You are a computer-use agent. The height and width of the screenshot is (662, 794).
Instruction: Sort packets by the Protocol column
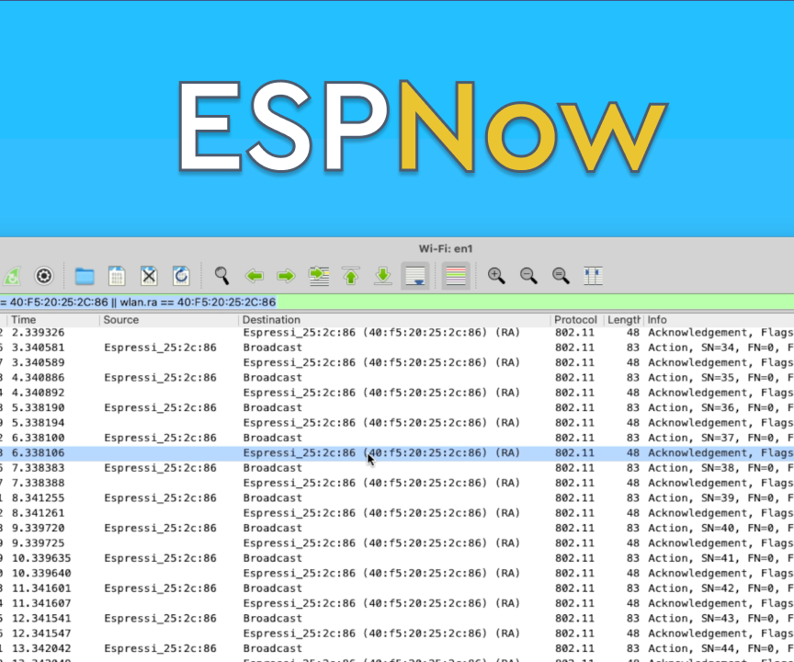tap(575, 319)
